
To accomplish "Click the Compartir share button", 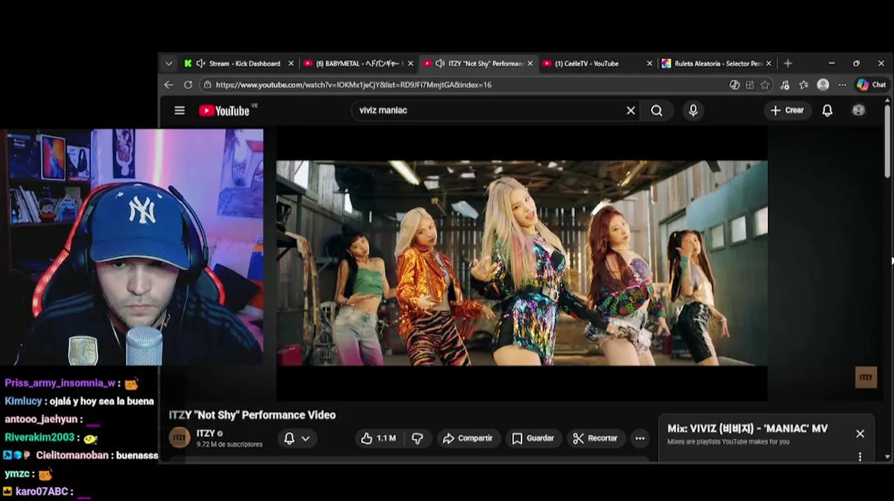I will (x=468, y=438).
